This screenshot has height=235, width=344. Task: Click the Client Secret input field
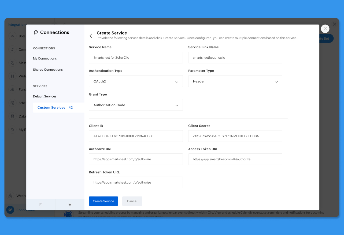[235, 136]
